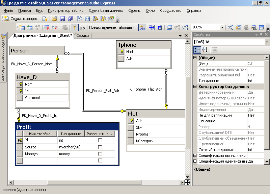This screenshot has width=270, height=194.
Task: Open the Конструктор таблиц menu
Action: (65, 10)
